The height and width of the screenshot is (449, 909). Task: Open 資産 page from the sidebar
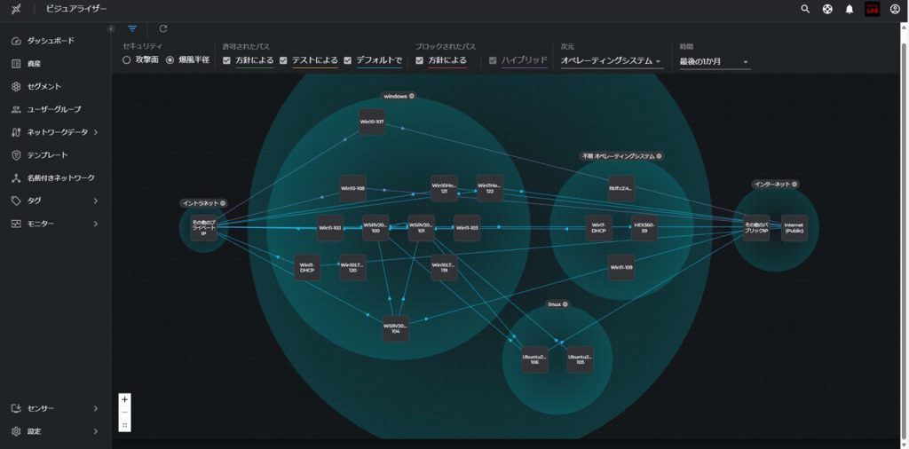click(35, 64)
